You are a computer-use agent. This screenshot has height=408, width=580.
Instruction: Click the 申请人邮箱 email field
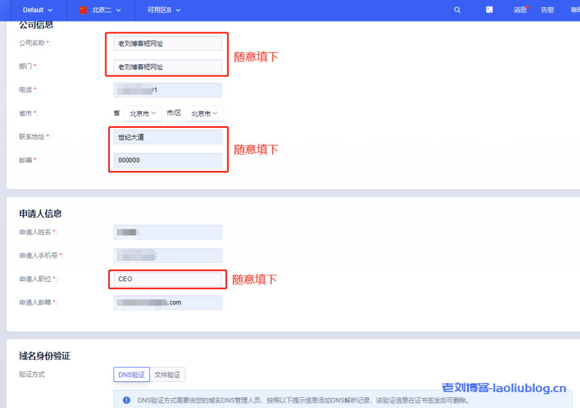coord(168,303)
